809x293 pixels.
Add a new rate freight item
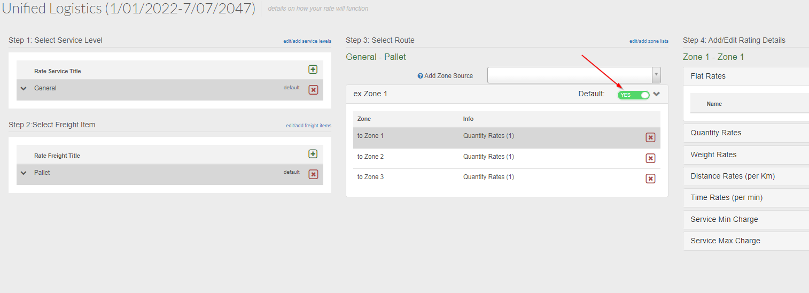tap(313, 154)
